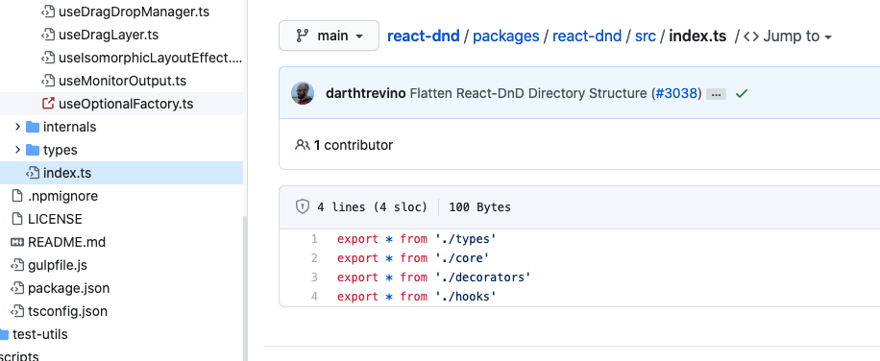880x361 pixels.
Task: Open the Flatten React-DnD Directory Structure commit
Action: click(528, 93)
